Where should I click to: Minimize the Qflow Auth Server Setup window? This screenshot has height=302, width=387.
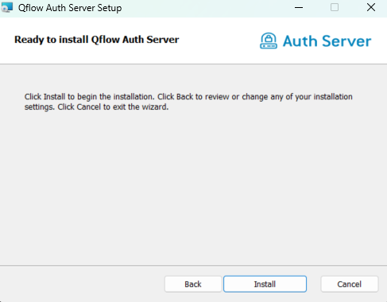pyautogui.click(x=299, y=7)
